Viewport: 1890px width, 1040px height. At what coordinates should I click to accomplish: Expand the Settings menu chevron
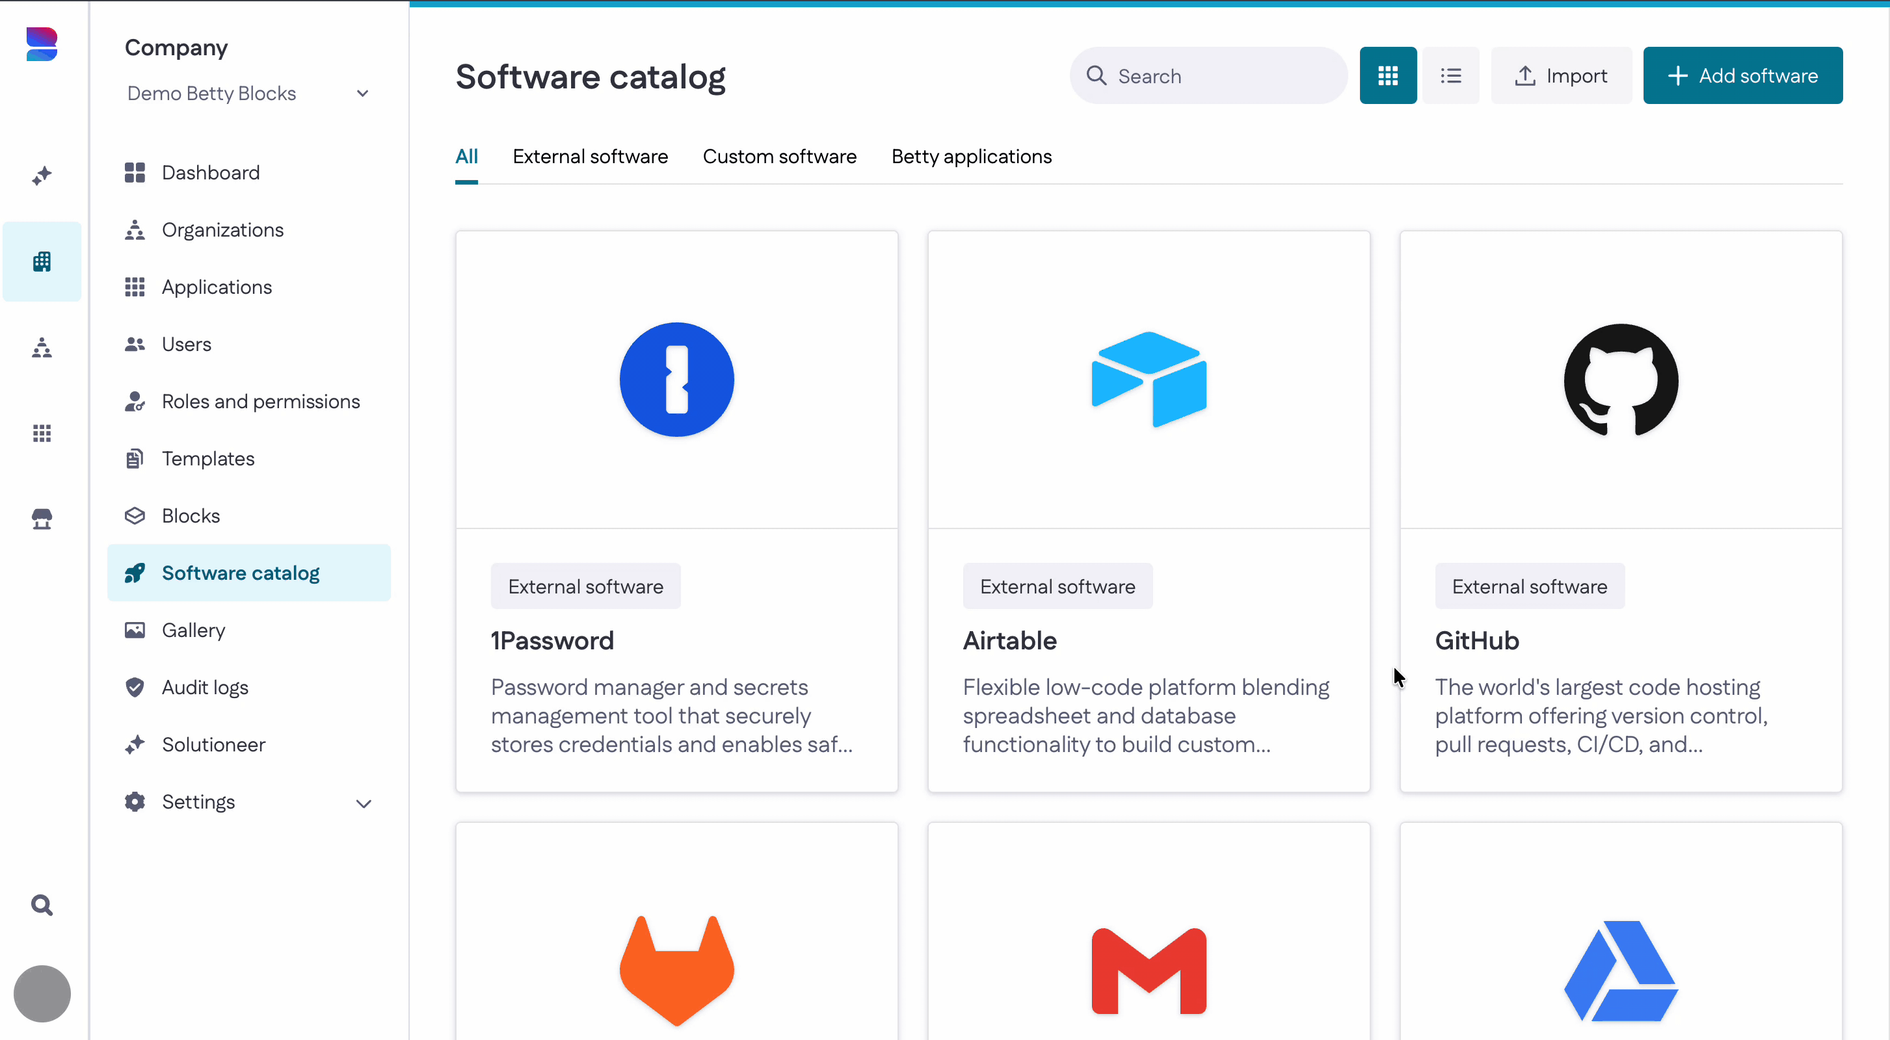(363, 803)
